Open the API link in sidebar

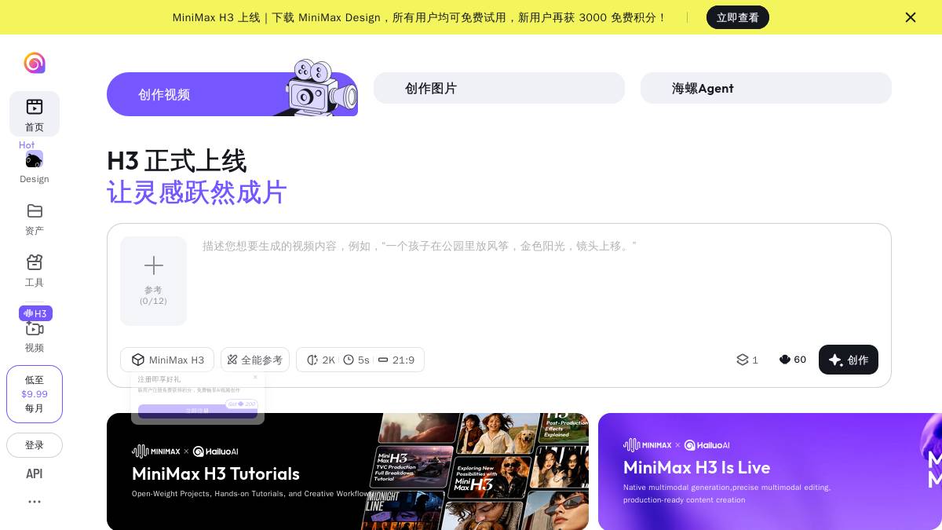[35, 473]
